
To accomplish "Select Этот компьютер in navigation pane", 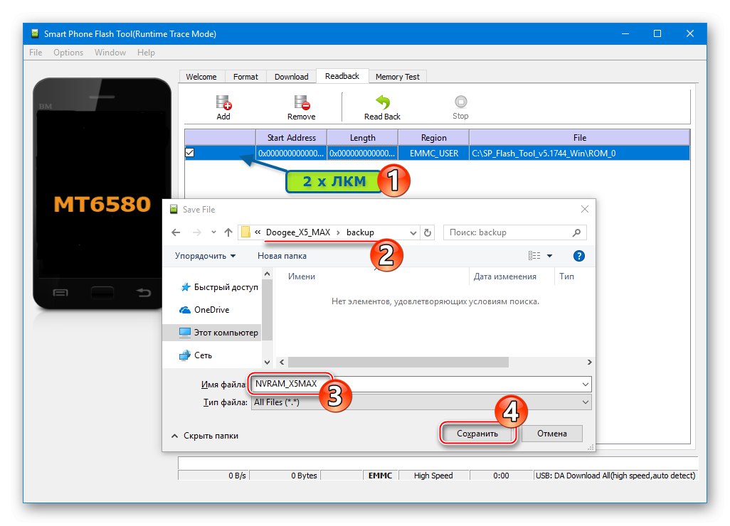I will point(218,333).
